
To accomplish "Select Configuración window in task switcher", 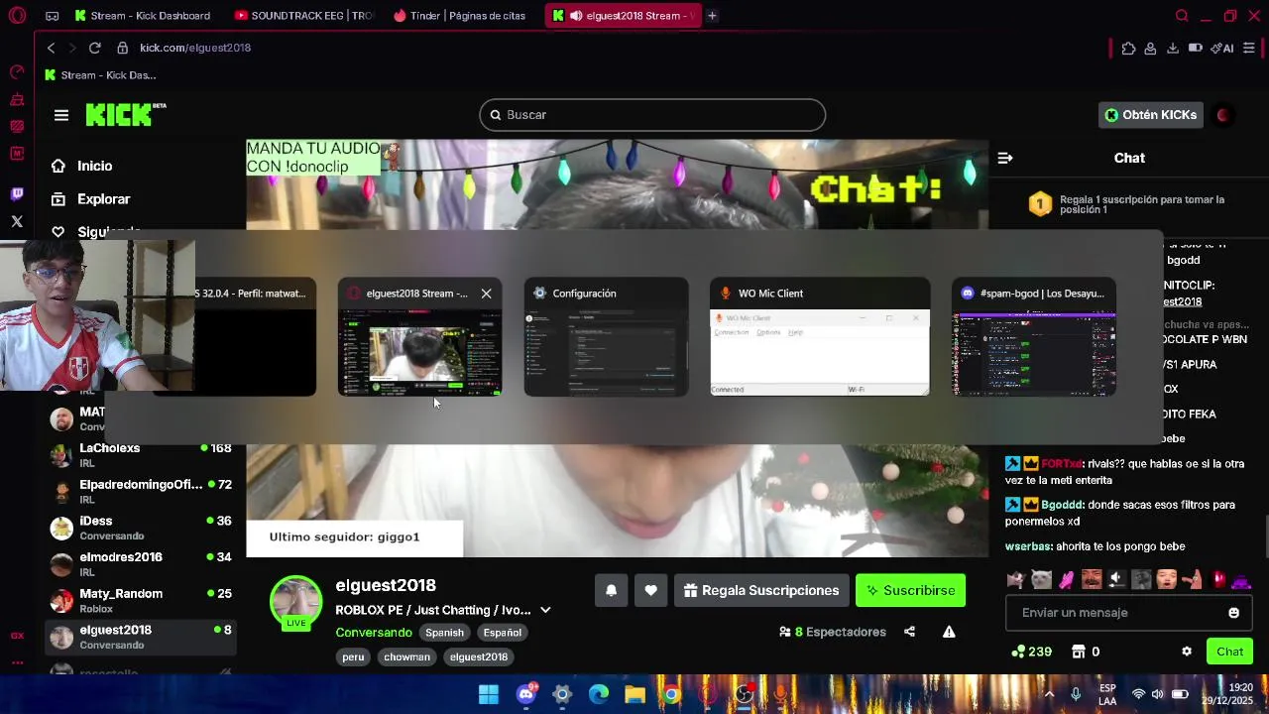I will 606,337.
